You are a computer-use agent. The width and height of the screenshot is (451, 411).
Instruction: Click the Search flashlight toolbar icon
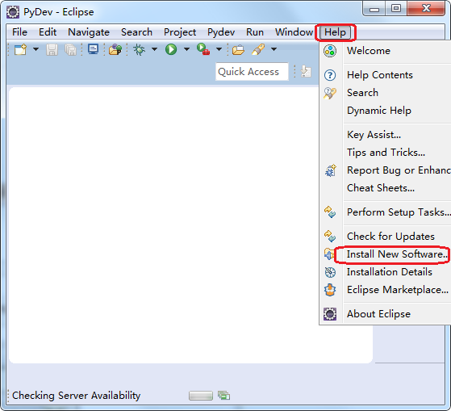[x=258, y=49]
